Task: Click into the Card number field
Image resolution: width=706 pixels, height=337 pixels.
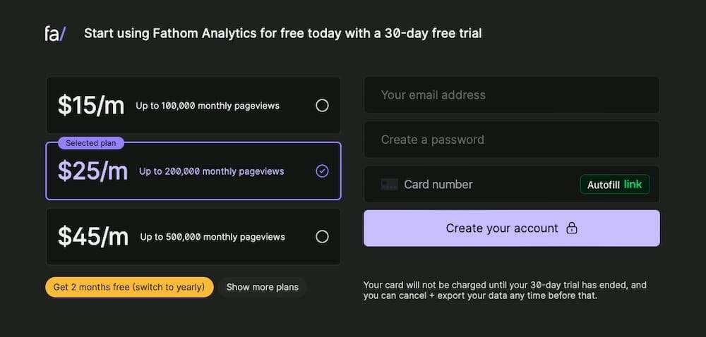Action: click(480, 184)
